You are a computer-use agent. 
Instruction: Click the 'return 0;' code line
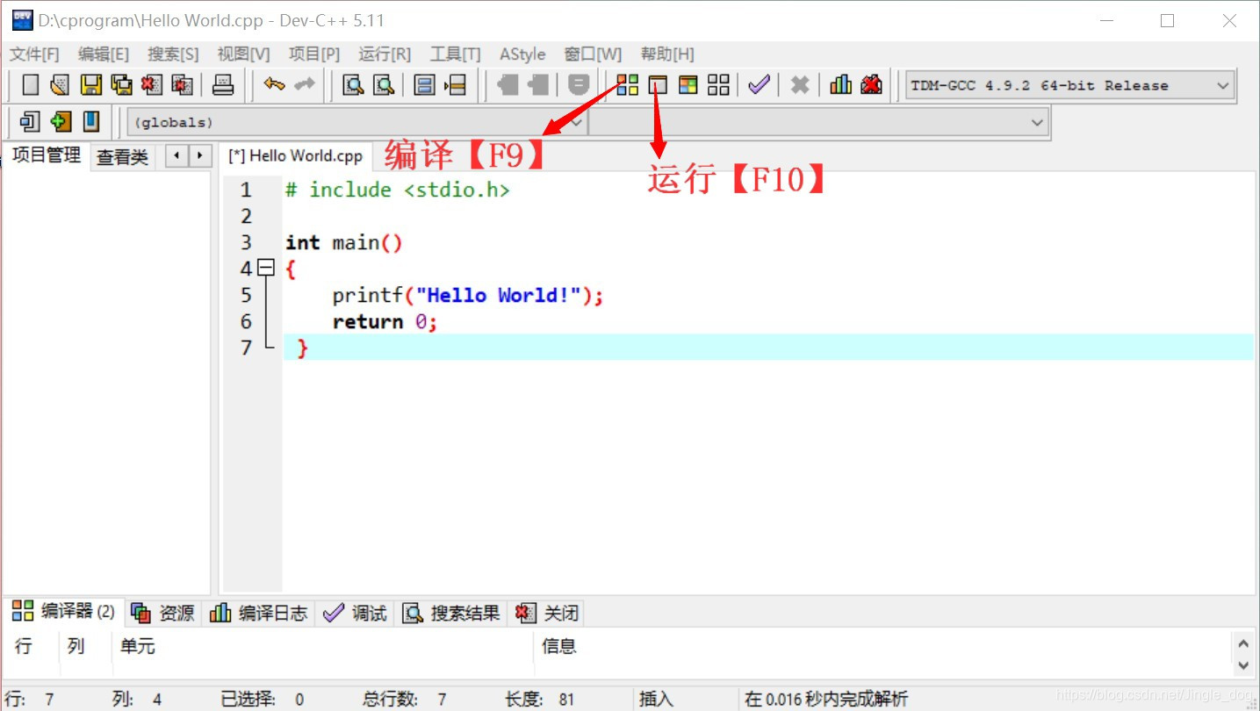[385, 321]
